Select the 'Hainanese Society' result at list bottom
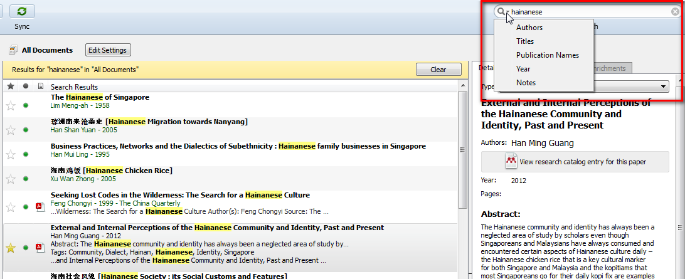Screen dimensions: 685x279 pos(169,276)
